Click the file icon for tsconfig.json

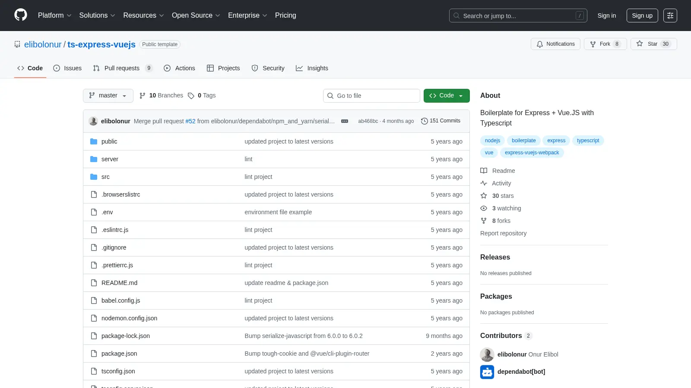coord(94,371)
